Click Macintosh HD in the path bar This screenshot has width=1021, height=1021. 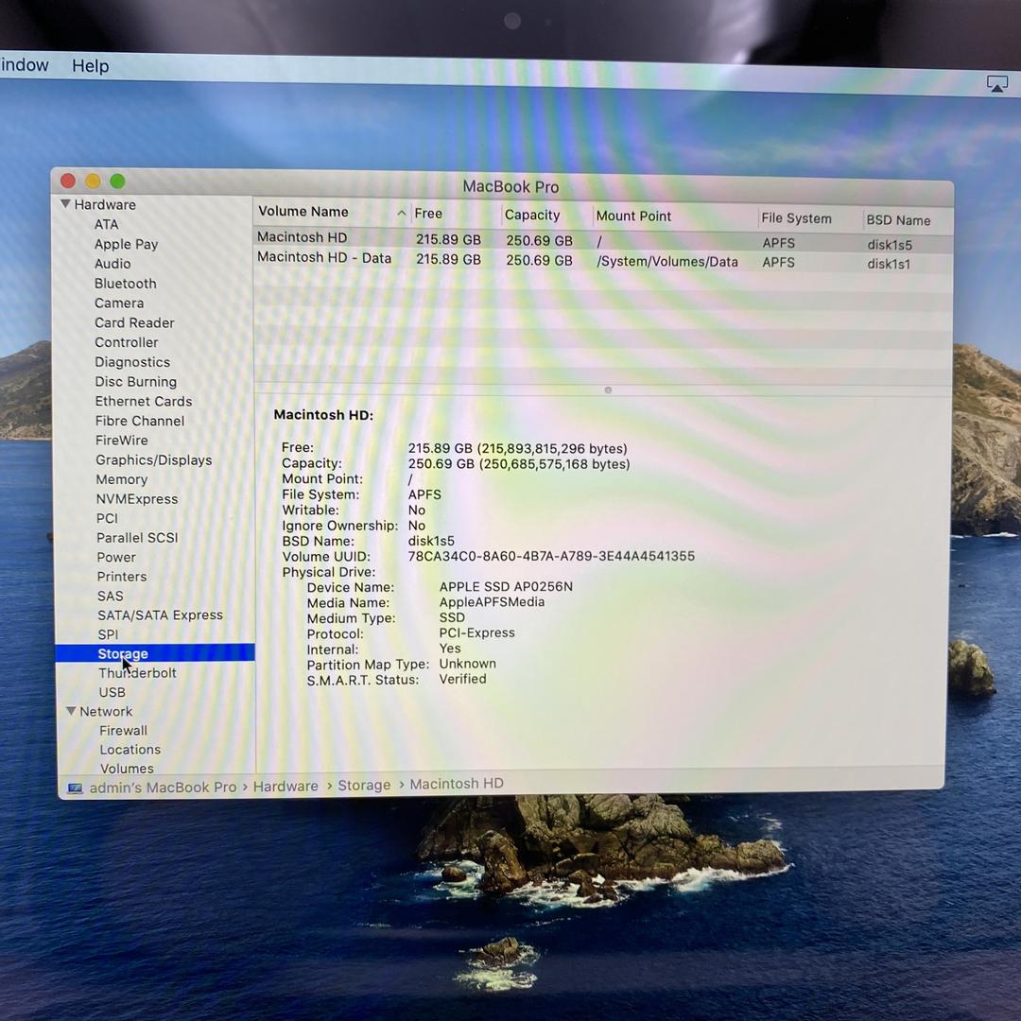click(x=458, y=784)
